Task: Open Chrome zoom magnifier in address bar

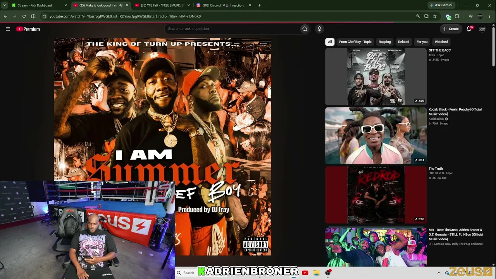Action: [x=418, y=16]
